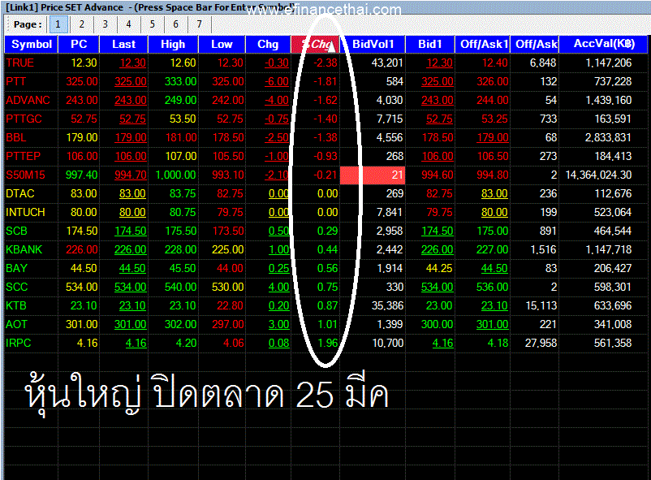Sort by the BidVol1 column header
Viewport: 651px width, 480px height.
[373, 45]
